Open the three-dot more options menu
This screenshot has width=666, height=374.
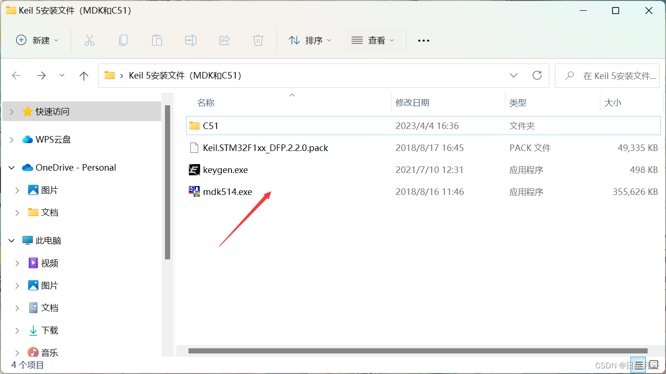[424, 41]
